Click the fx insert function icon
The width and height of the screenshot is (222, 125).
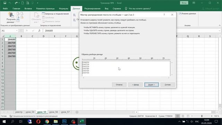[39, 31]
